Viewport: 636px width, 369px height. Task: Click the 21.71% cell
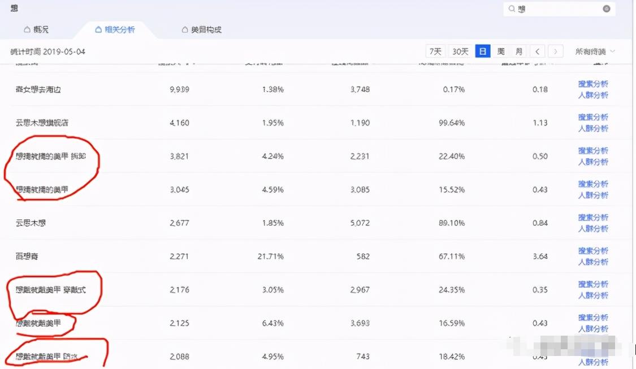pyautogui.click(x=271, y=257)
